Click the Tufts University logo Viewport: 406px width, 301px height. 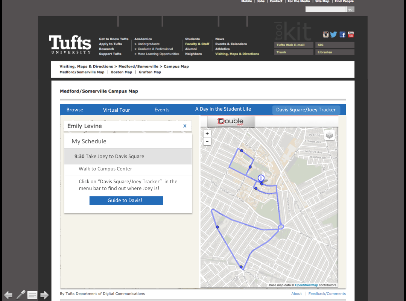coord(70,44)
